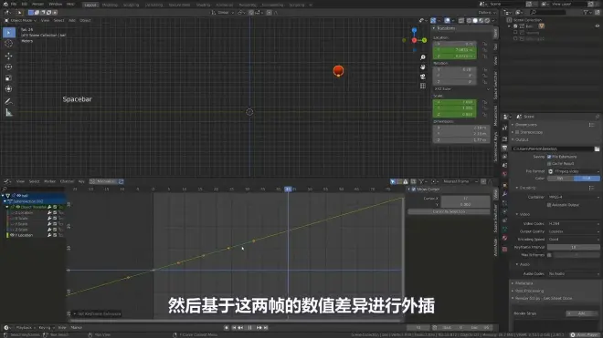
Task: Select the Measure tool
Action: (x=8, y=113)
